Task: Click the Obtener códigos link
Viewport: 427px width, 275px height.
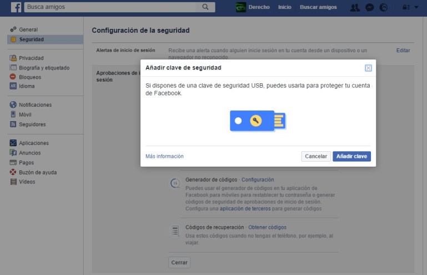Action: [267, 227]
